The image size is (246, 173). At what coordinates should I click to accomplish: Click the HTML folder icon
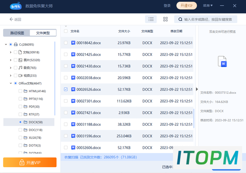(x=25, y=91)
